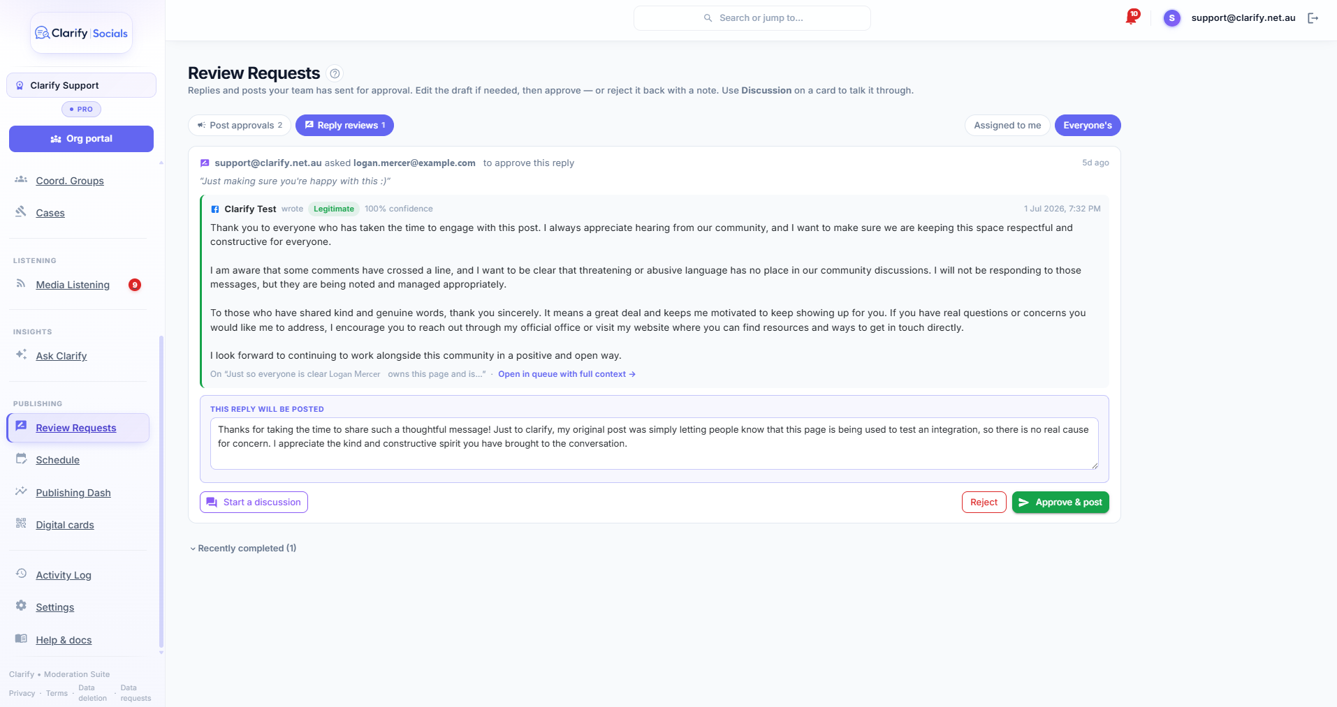Image resolution: width=1337 pixels, height=707 pixels.
Task: Click Start a discussion button
Action: [254, 503]
